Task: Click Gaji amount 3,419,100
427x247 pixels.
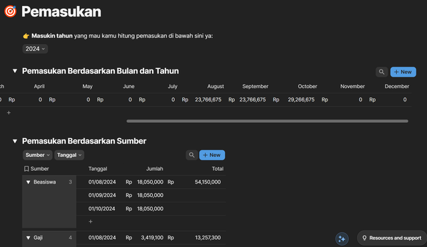Action: 152,238
